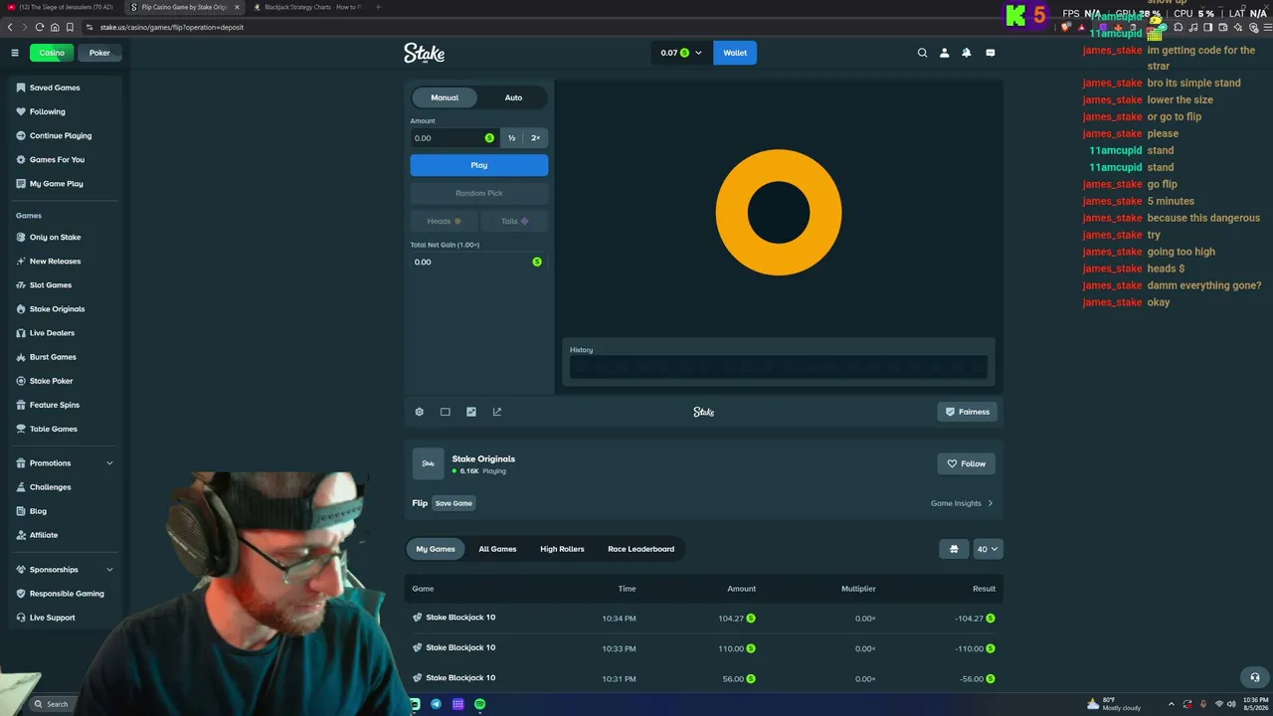Image resolution: width=1273 pixels, height=716 pixels.
Task: Open the balance currency dropdown
Action: 681,53
